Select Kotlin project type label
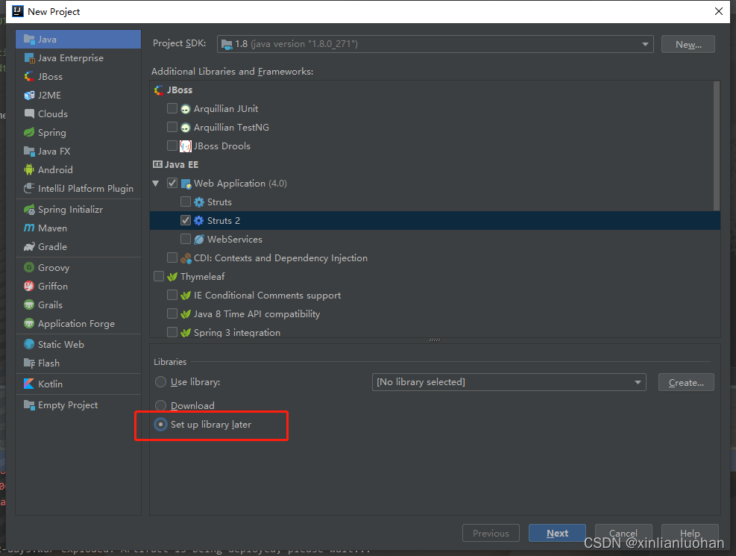736x556 pixels. coord(50,384)
